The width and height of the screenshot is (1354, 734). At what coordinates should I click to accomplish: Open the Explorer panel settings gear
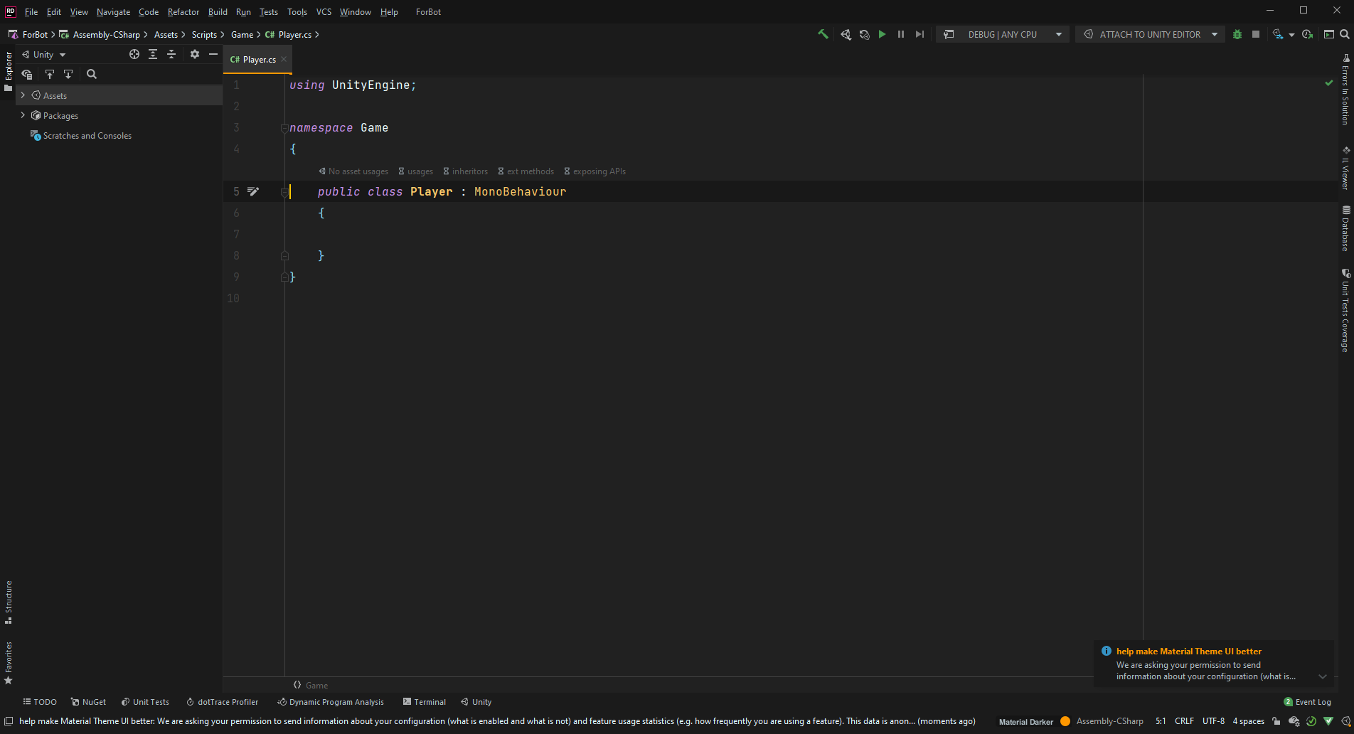coord(195,55)
